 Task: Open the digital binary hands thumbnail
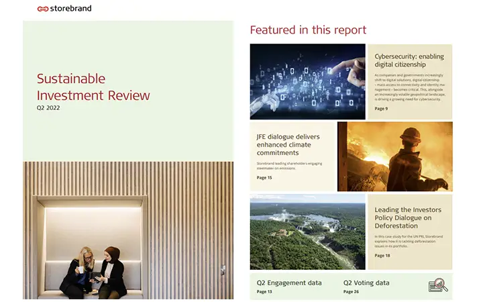[x=307, y=82]
